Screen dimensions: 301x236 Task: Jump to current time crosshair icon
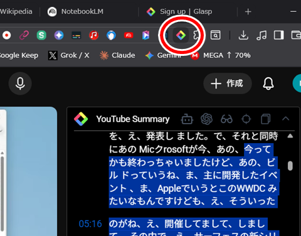(246, 119)
